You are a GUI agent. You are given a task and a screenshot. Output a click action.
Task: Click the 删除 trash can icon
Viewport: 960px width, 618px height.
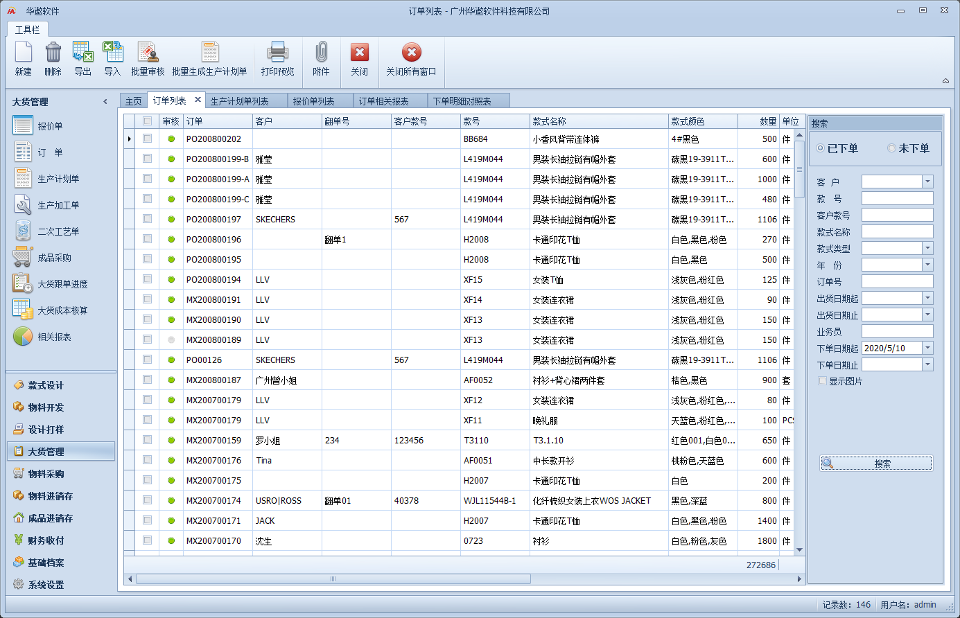53,53
